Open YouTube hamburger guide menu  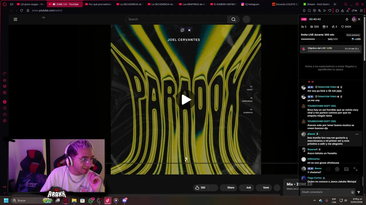tap(15, 19)
